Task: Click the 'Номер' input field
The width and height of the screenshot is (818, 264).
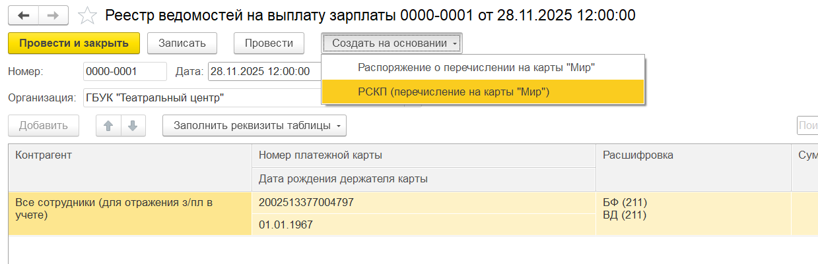Action: click(125, 71)
